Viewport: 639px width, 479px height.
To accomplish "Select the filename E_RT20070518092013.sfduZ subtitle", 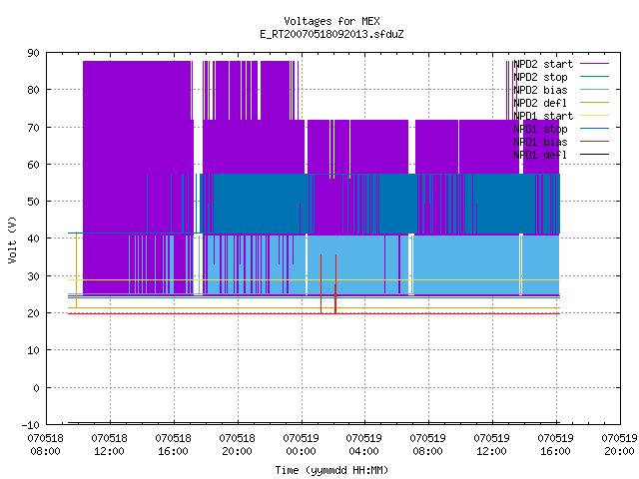I will point(331,34).
